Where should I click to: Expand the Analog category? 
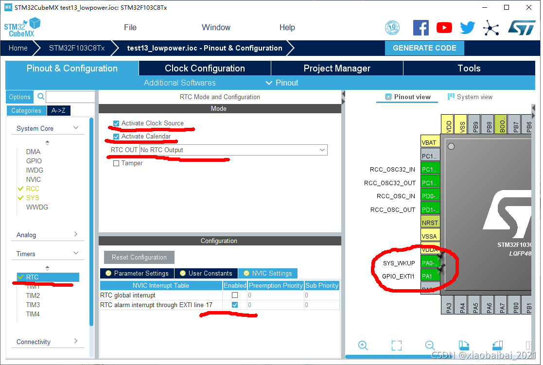[x=76, y=234]
